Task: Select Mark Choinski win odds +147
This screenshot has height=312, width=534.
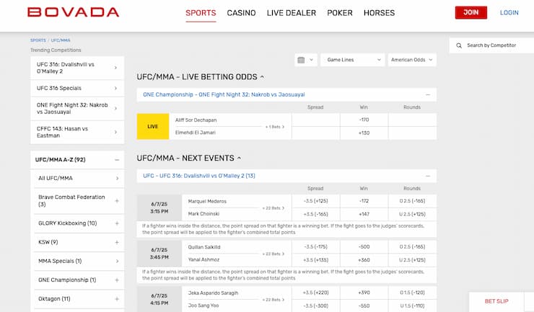Action: coord(364,214)
